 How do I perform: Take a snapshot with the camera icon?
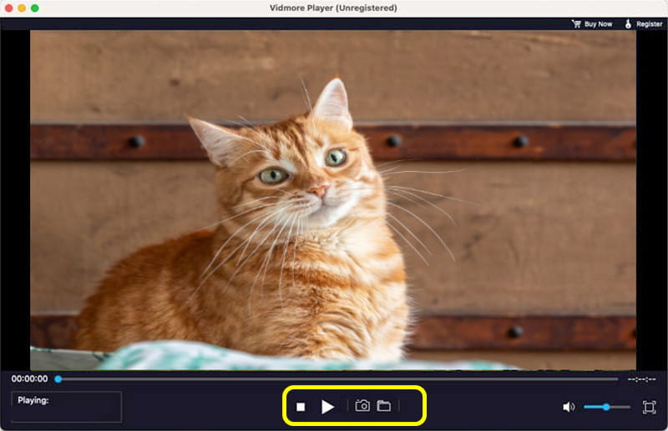pyautogui.click(x=362, y=406)
